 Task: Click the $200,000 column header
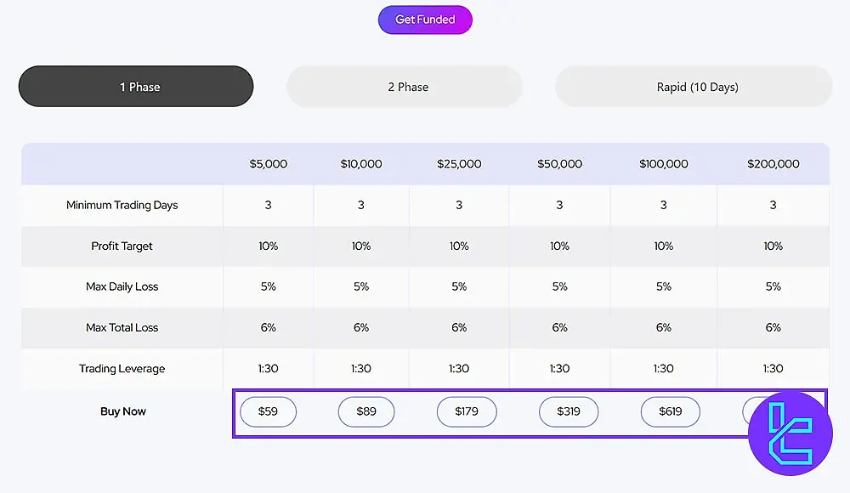coord(773,163)
